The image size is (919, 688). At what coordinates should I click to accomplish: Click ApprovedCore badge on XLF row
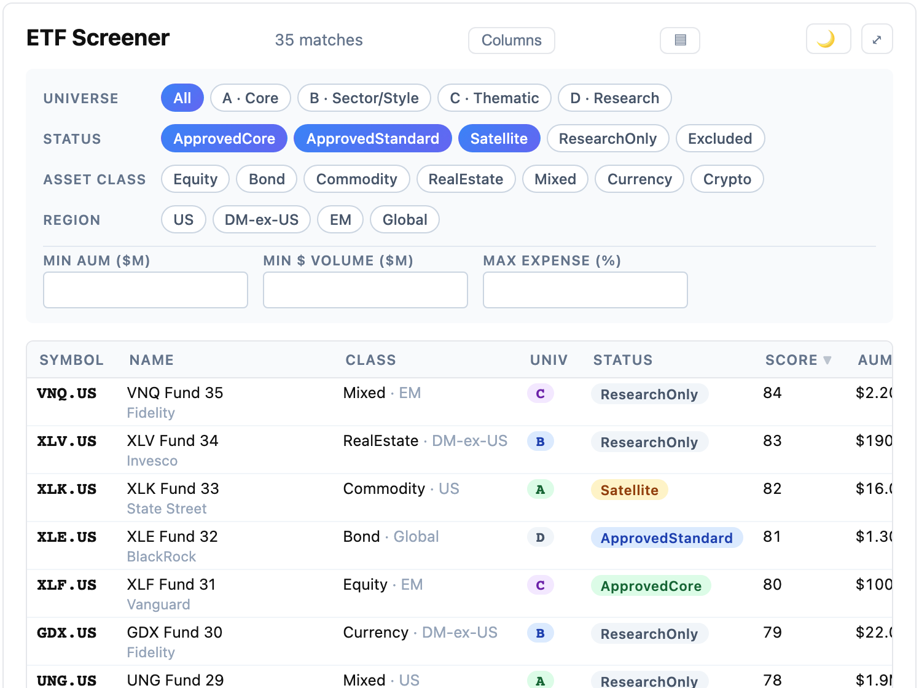tap(651, 585)
